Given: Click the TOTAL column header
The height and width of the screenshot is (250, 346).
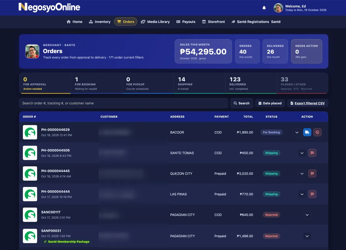Looking at the screenshot, I should tap(248, 117).
